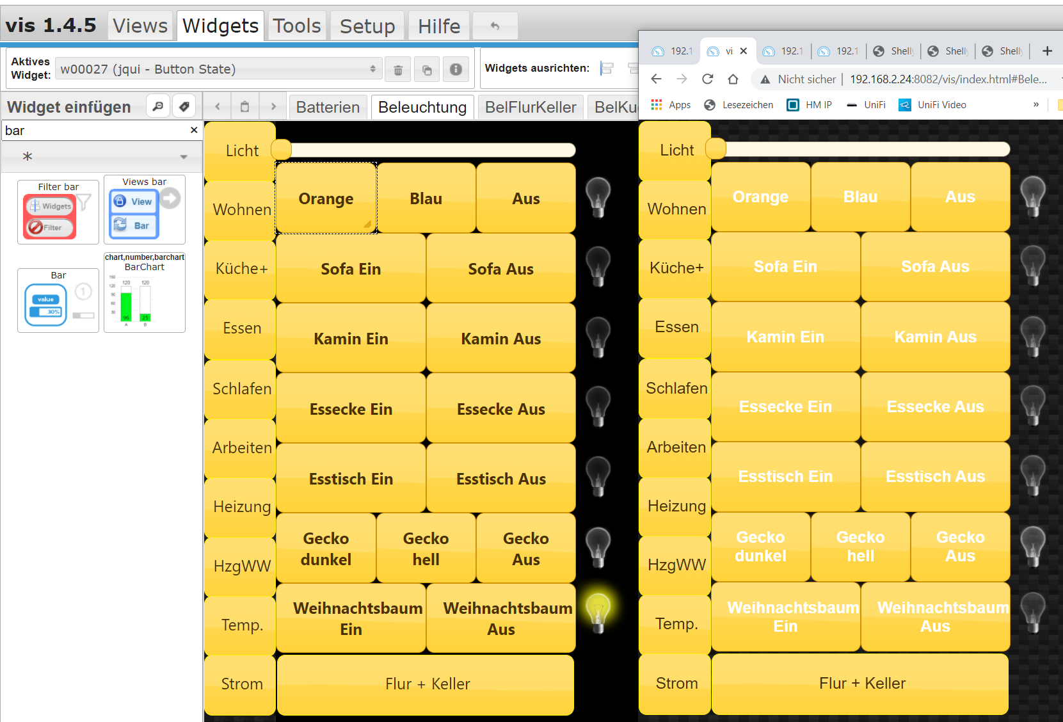Select the bulb beside Sofa Aus in the editor
This screenshot has height=722, width=1063.
(x=598, y=267)
